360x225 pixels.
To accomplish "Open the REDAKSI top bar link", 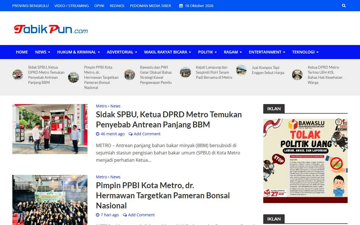I will (117, 6).
